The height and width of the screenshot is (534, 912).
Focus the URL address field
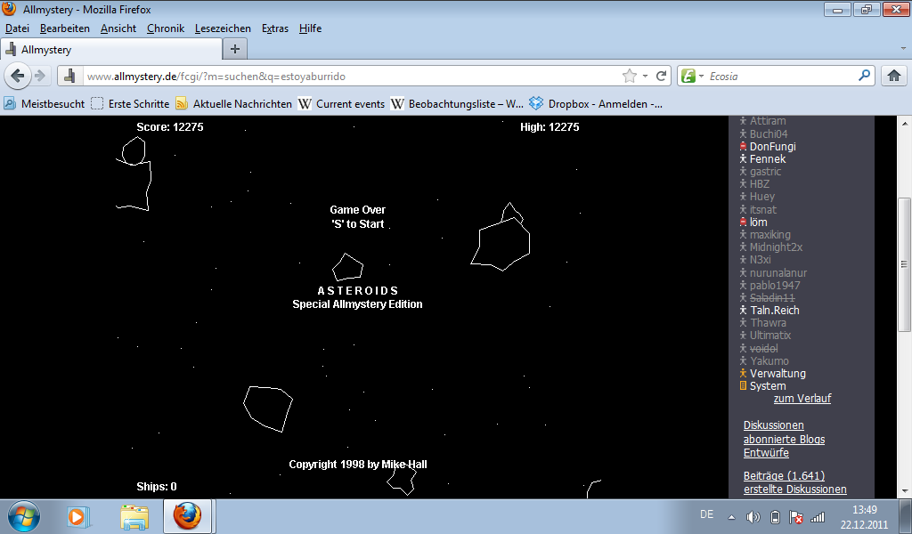(x=351, y=77)
